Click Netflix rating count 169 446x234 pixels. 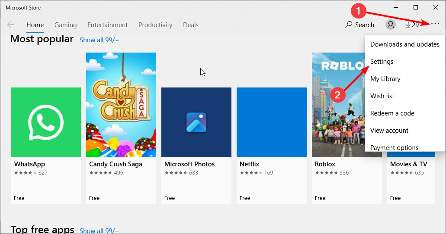pos(269,172)
